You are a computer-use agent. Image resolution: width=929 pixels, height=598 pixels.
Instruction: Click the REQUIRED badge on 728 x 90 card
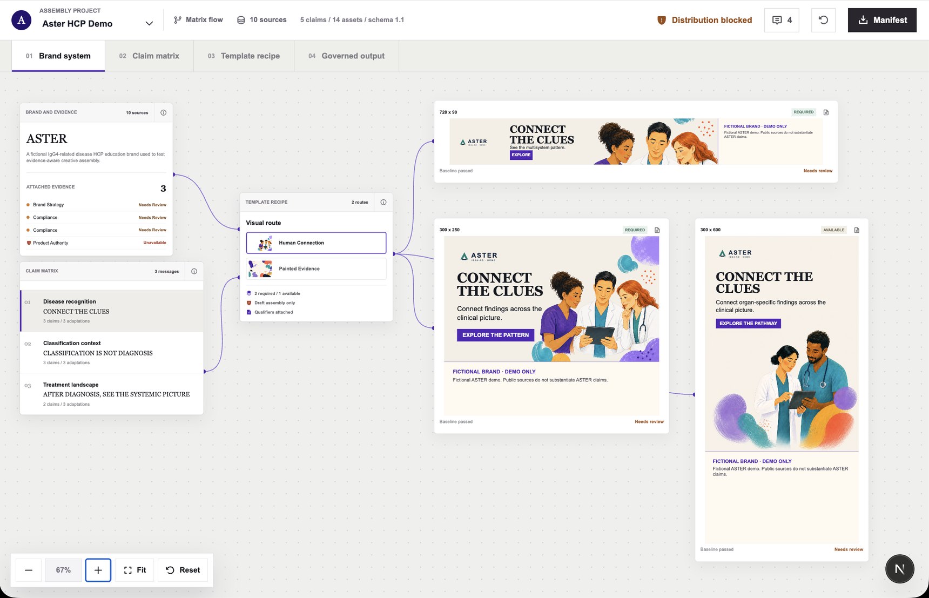804,112
